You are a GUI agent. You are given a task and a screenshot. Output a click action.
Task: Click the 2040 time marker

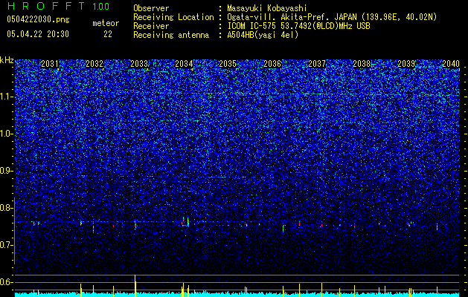(451, 64)
